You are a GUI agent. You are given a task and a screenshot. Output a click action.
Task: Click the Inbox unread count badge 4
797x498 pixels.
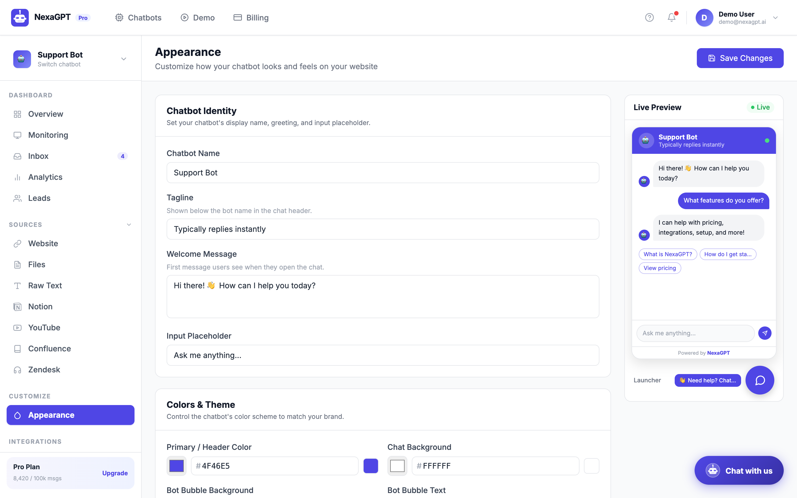[123, 156]
